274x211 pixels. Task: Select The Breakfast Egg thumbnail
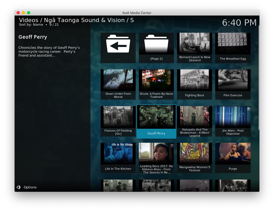[x=233, y=44]
